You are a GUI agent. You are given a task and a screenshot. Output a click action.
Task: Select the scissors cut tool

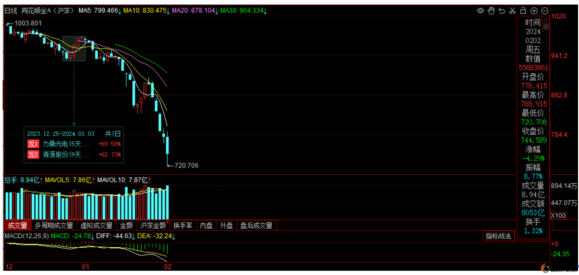[x=512, y=11]
